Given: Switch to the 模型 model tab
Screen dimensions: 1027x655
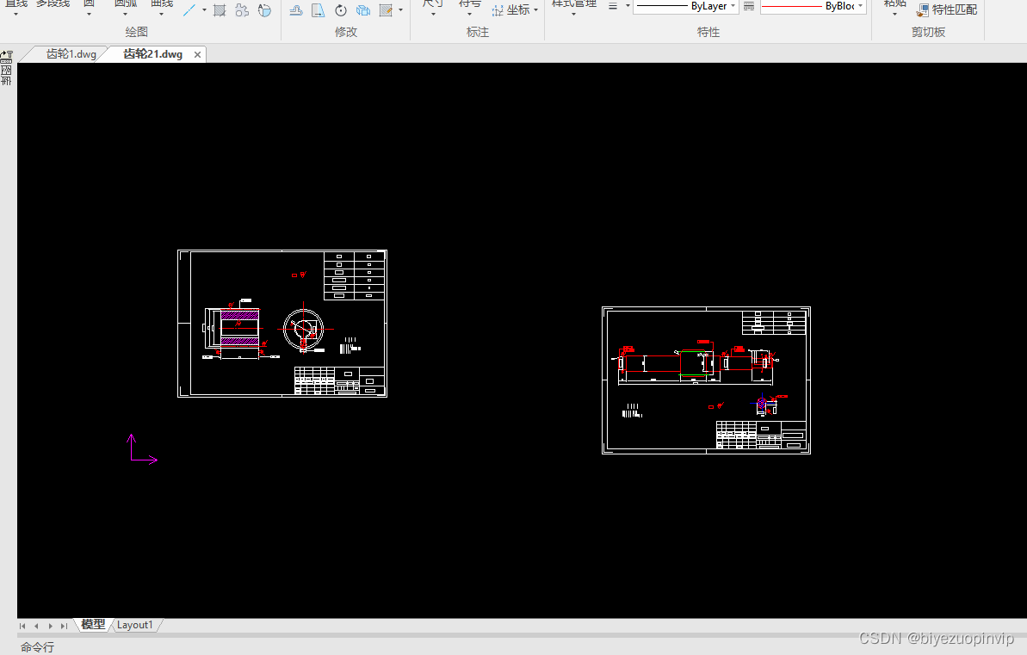Looking at the screenshot, I should tap(93, 625).
